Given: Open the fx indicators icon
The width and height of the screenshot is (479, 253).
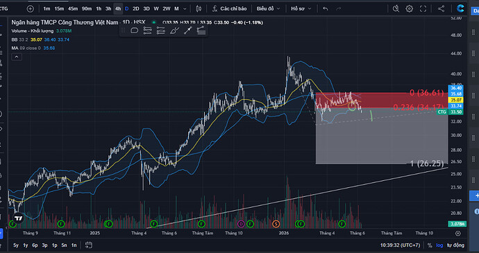Looking at the screenshot, I should (215, 8).
